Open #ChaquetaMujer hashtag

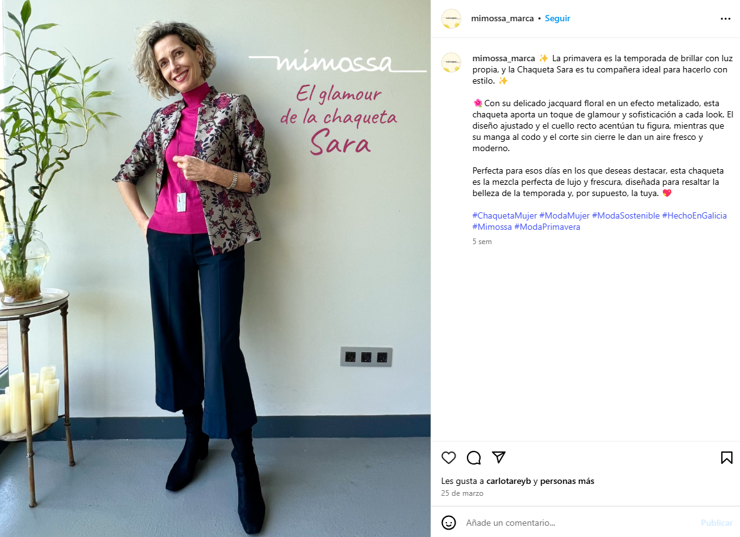point(504,215)
